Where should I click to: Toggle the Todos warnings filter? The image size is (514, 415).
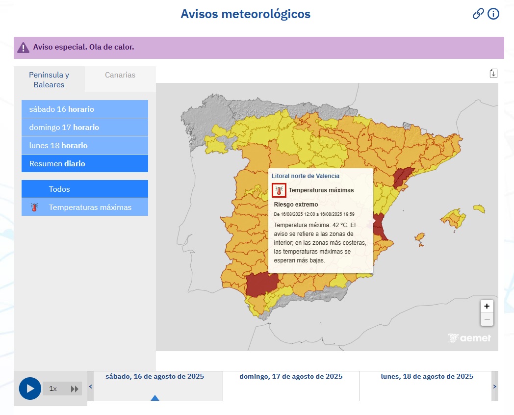point(84,188)
